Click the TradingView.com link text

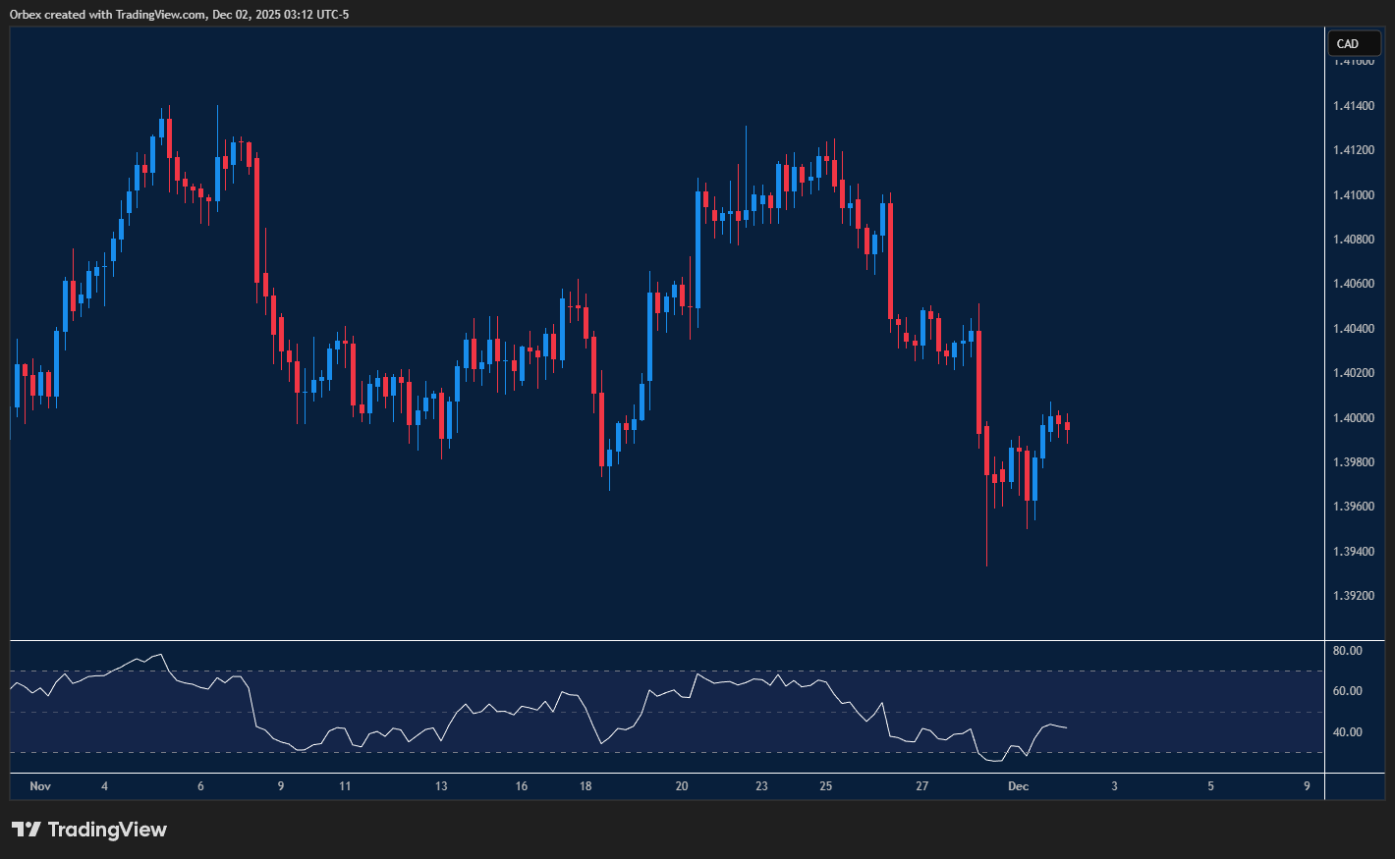[x=159, y=14]
